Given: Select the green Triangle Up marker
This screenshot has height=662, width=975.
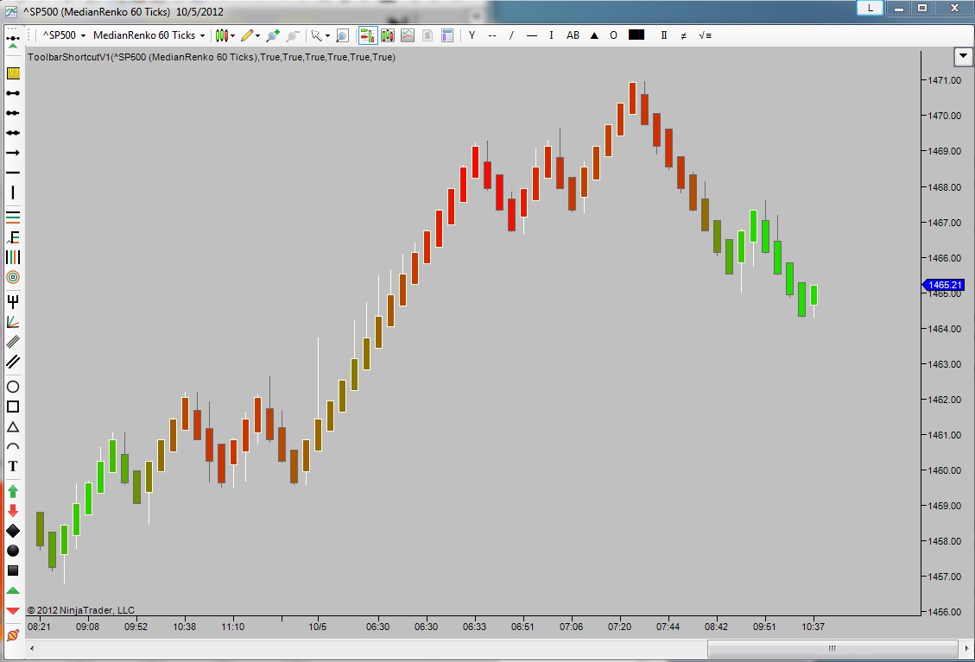Looking at the screenshot, I should point(13,590).
